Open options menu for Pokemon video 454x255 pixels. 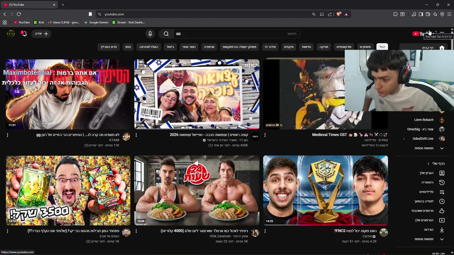click(7, 231)
